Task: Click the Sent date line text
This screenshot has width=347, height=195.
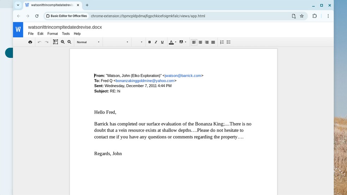Action: (x=133, y=86)
